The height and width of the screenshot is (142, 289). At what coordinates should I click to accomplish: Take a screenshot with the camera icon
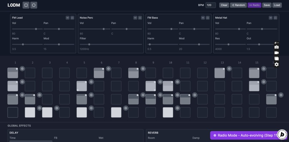click(x=276, y=47)
